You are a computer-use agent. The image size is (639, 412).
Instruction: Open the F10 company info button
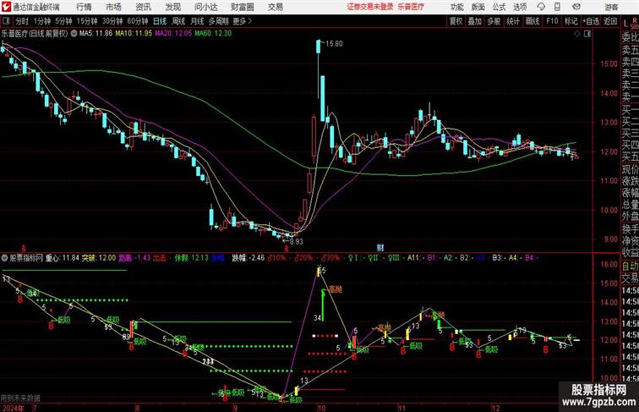pos(552,21)
